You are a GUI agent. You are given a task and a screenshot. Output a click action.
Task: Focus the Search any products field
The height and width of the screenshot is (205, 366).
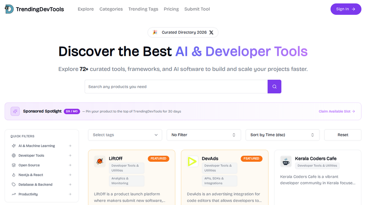[x=176, y=87]
